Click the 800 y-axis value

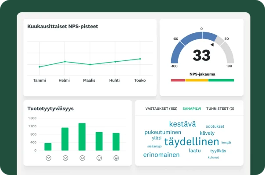pyautogui.click(x=33, y=134)
